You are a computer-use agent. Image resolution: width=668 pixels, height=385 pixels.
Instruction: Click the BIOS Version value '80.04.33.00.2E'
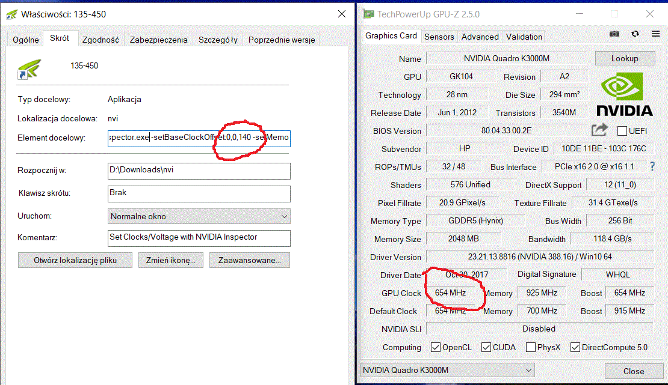pyautogui.click(x=507, y=130)
